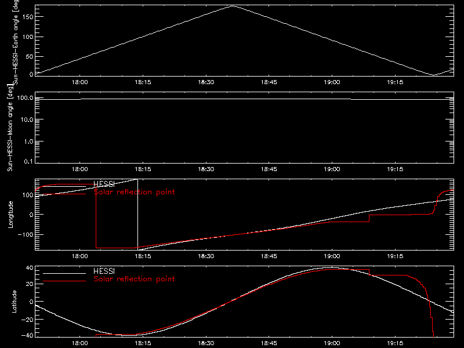Image resolution: width=464 pixels, height=348 pixels.
Task: Click the -20 tick on Latitude axis
Action: [x=27, y=320]
